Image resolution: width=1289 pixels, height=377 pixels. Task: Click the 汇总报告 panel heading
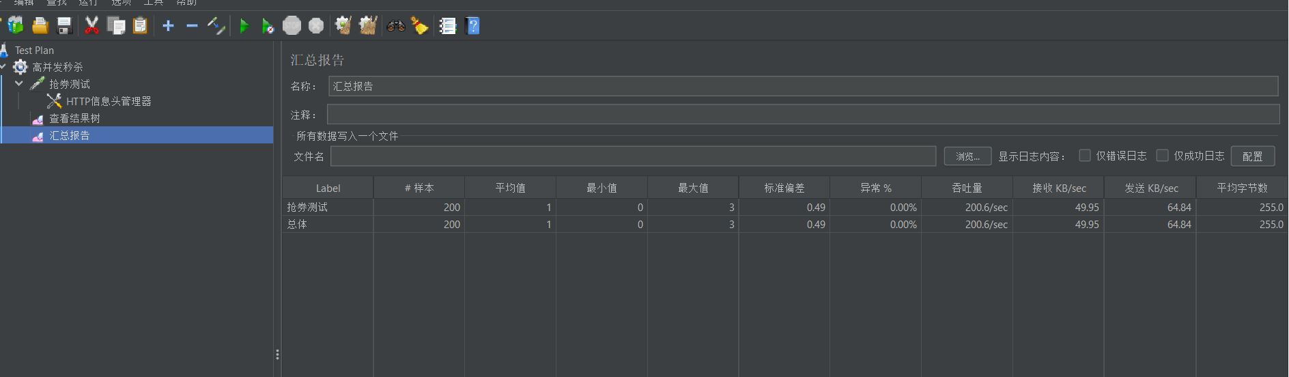click(317, 60)
